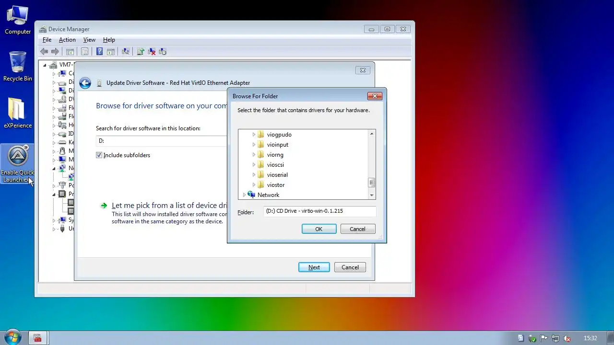Open the Action menu in Device Manager
Viewport: 614px width, 345px height.
(x=67, y=40)
